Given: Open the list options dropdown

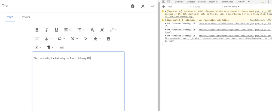Looking at the screenshot, I should 81,30.
